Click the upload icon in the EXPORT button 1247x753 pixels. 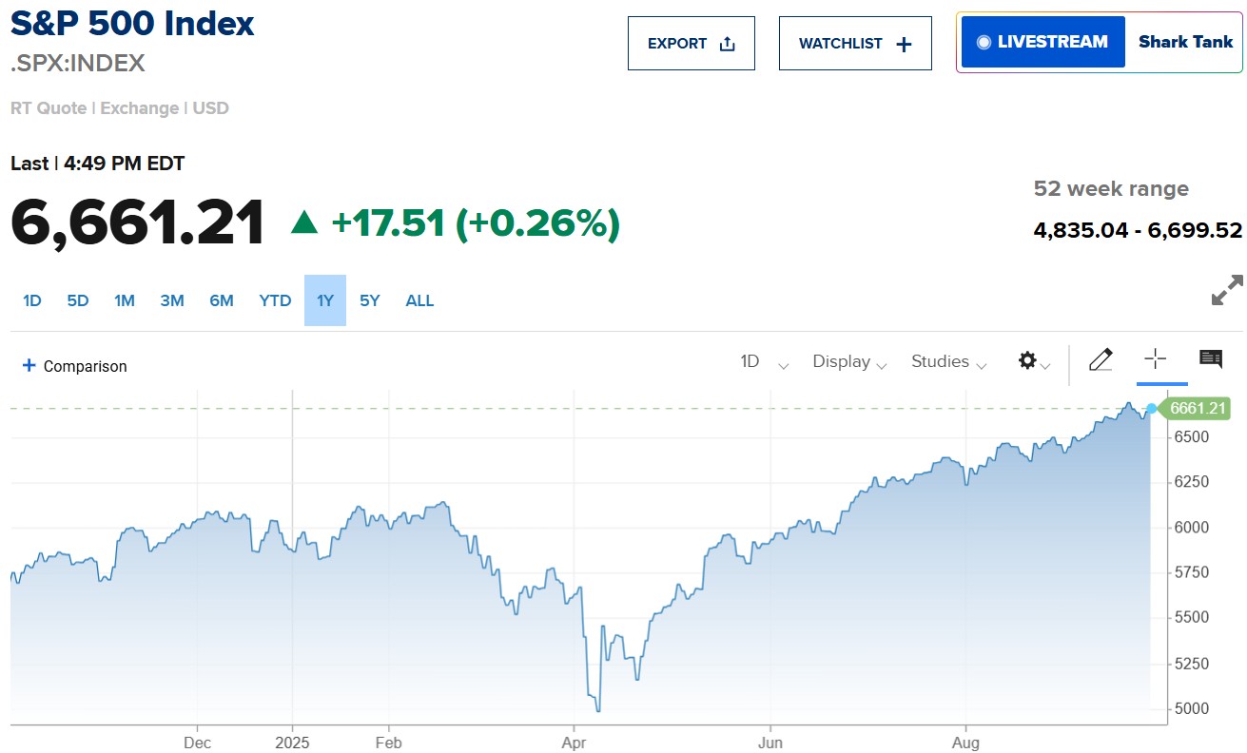(728, 44)
